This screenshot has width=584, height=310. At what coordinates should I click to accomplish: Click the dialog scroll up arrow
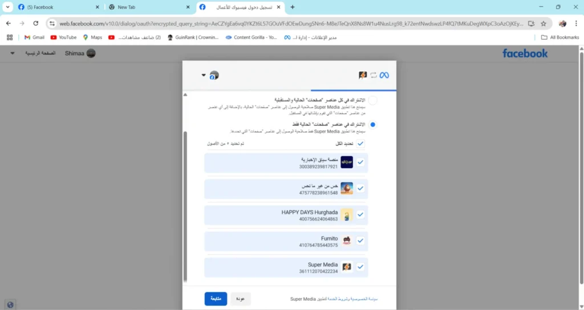(x=185, y=95)
